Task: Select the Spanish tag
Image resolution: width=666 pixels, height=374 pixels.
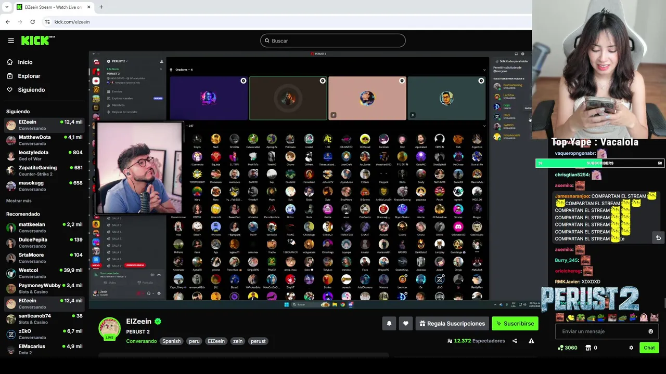Action: click(171, 341)
